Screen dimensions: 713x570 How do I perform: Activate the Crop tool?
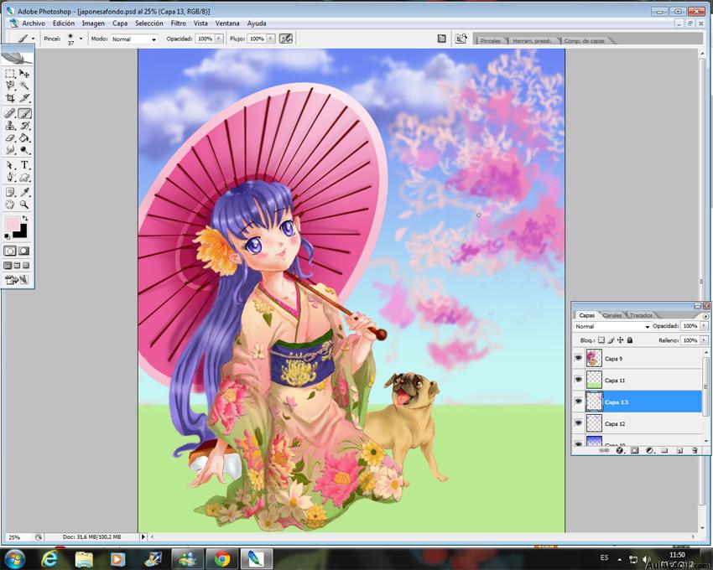pyautogui.click(x=10, y=98)
